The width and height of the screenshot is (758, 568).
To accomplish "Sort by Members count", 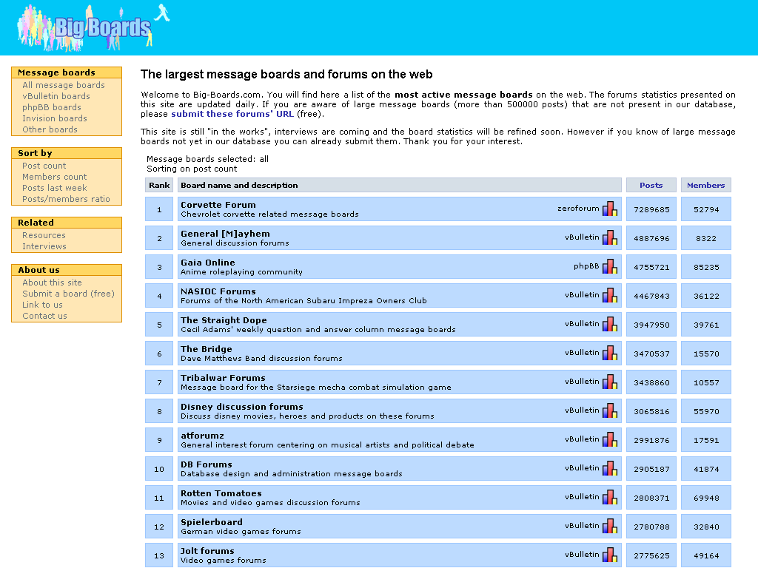I will click(x=55, y=177).
